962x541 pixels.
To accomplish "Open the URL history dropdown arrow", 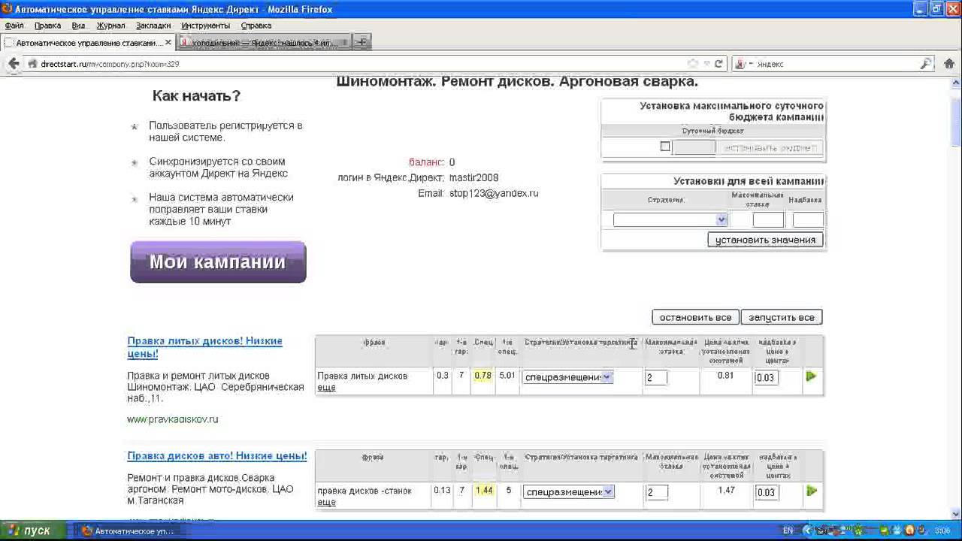I will pyautogui.click(x=706, y=64).
